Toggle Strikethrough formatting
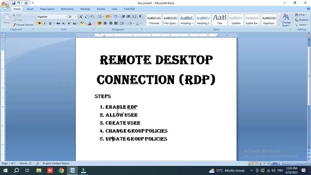The height and width of the screenshot is (175, 311). (58, 23)
